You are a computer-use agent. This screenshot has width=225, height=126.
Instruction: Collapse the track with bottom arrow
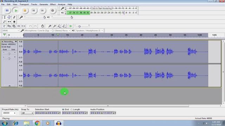coord(9,86)
